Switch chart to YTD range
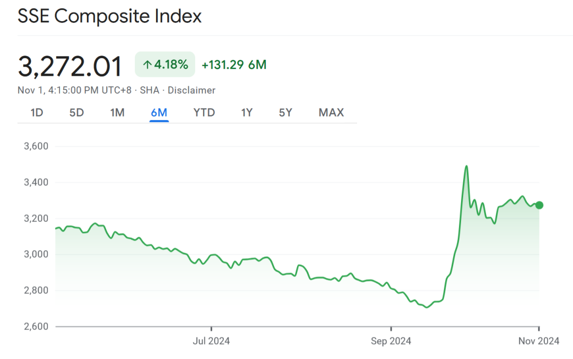The width and height of the screenshot is (573, 359). click(x=204, y=112)
